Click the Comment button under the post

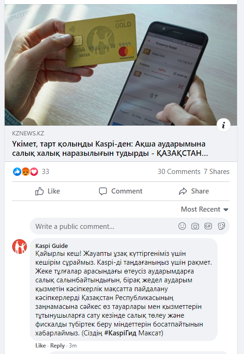click(x=121, y=191)
